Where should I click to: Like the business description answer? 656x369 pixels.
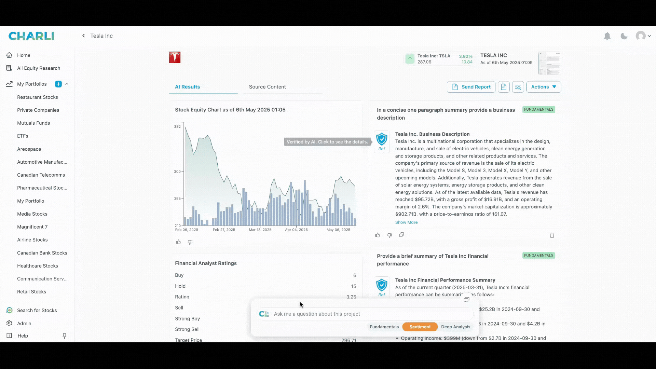[x=378, y=235]
